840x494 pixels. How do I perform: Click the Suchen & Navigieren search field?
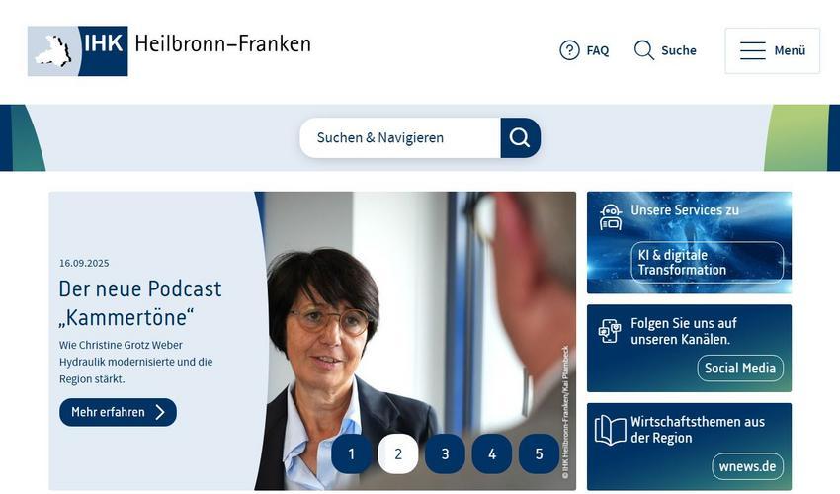[x=400, y=137]
